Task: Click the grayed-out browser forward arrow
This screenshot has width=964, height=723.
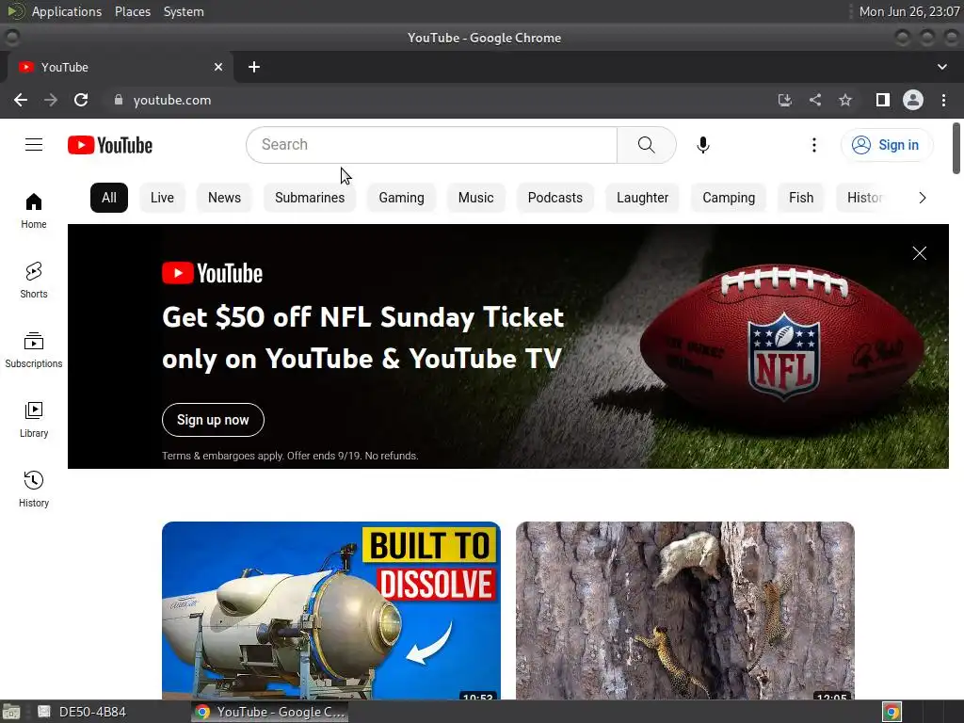Action: tap(51, 100)
